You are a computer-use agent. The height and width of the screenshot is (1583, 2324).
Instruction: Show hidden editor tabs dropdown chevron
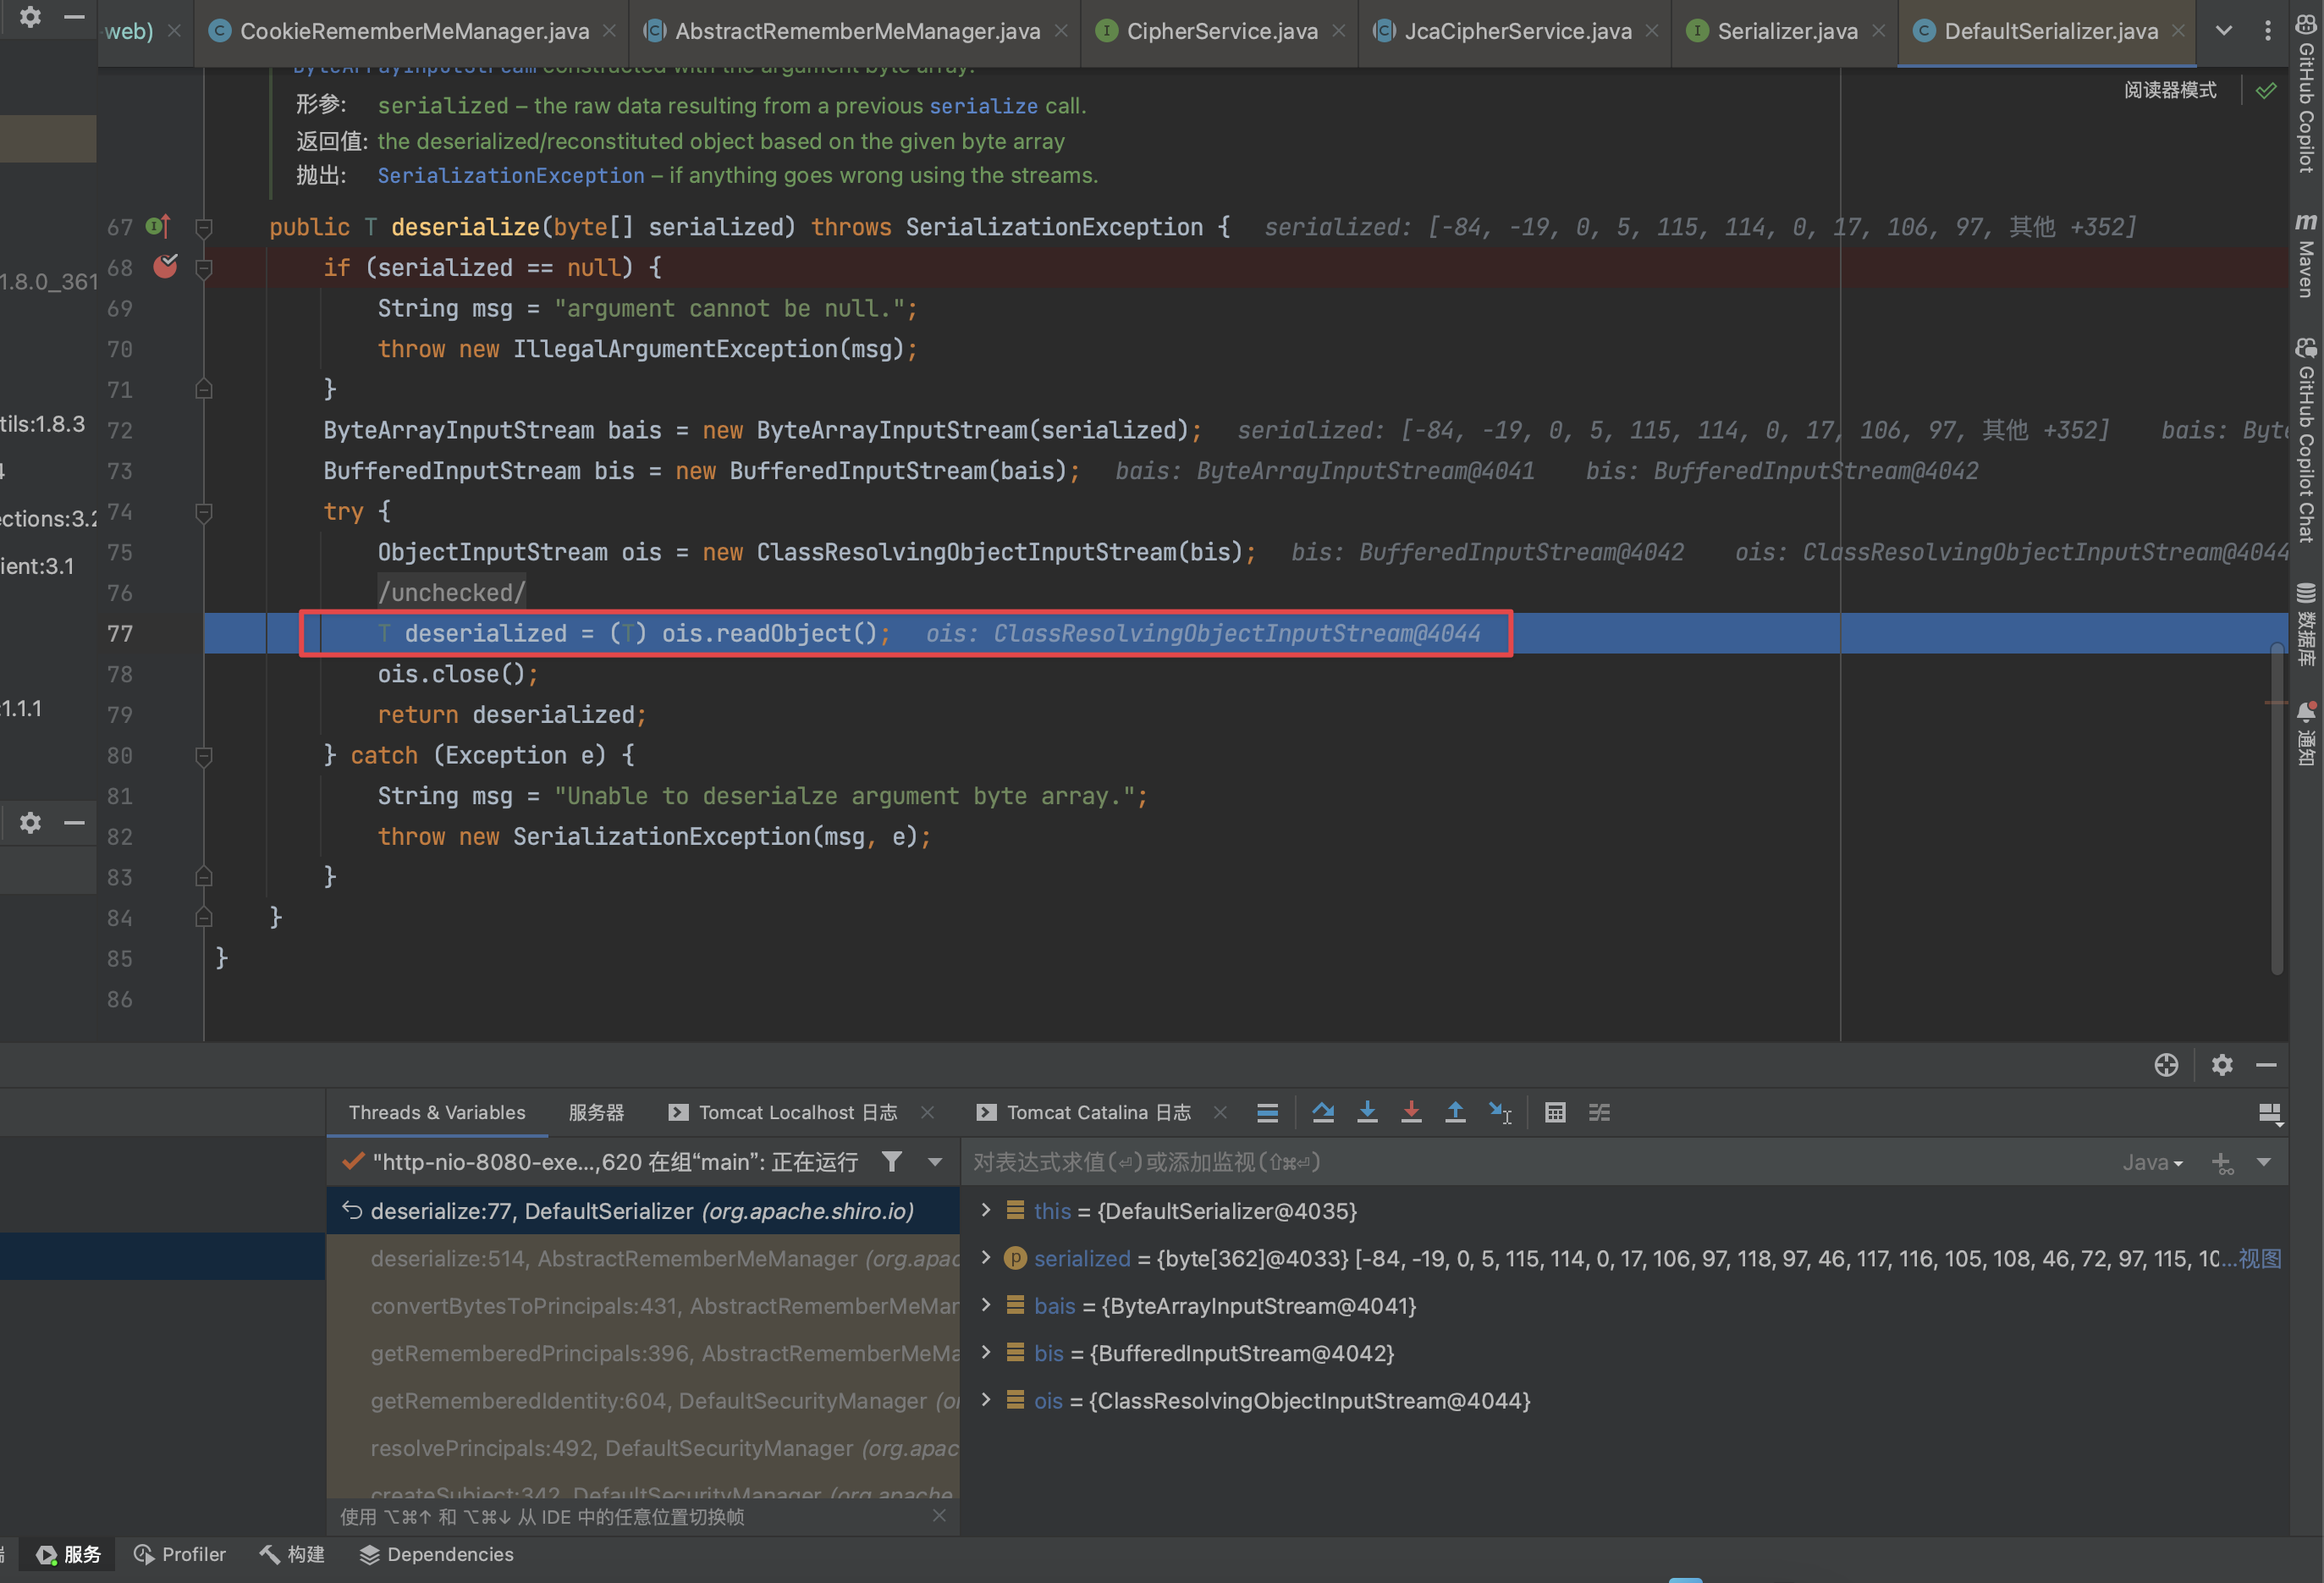point(2224,30)
